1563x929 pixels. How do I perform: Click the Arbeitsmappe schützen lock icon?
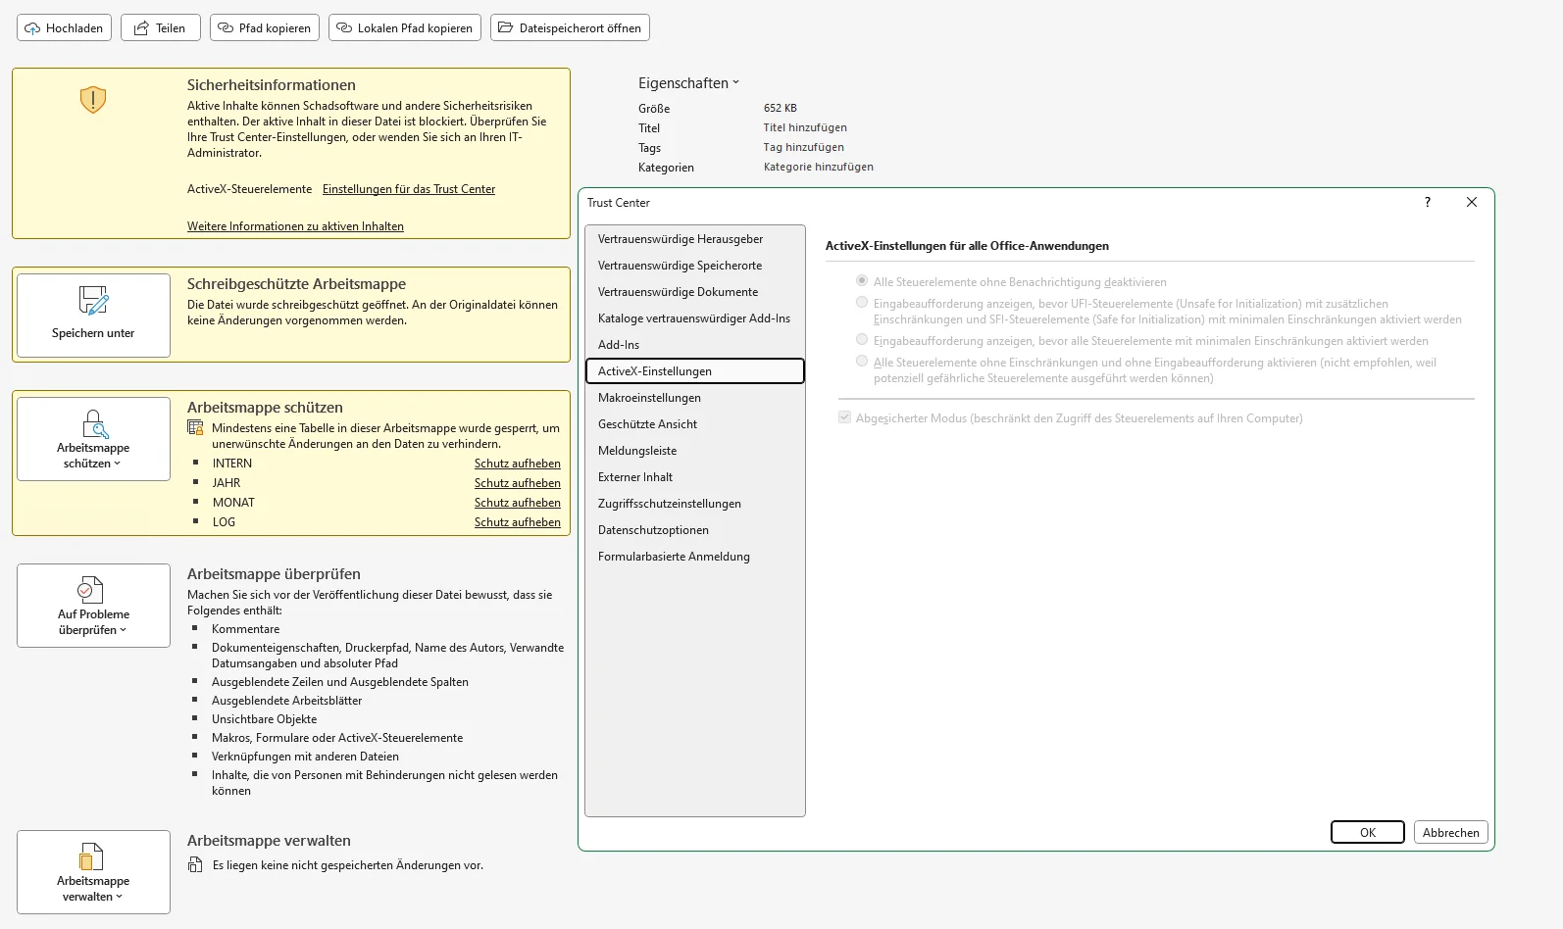pyautogui.click(x=94, y=423)
